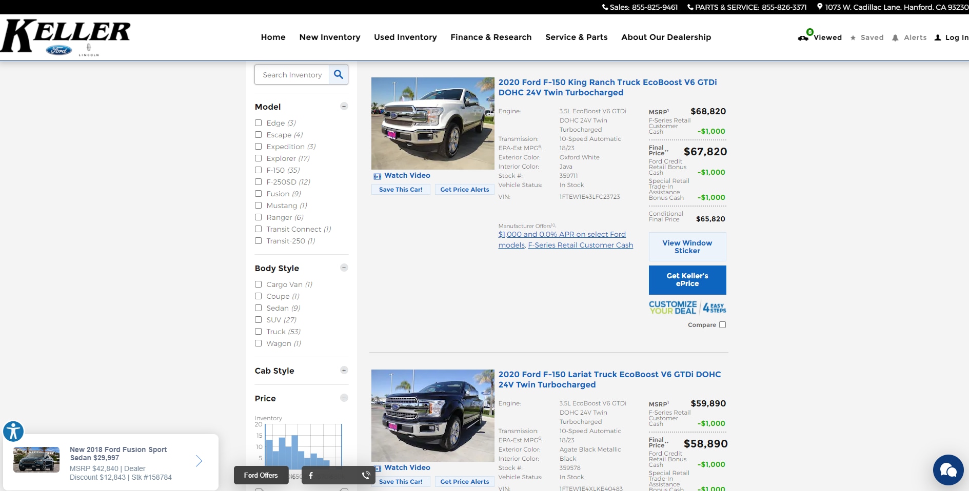The width and height of the screenshot is (969, 491).
Task: Check the F-150 model filter
Action: coord(259,170)
